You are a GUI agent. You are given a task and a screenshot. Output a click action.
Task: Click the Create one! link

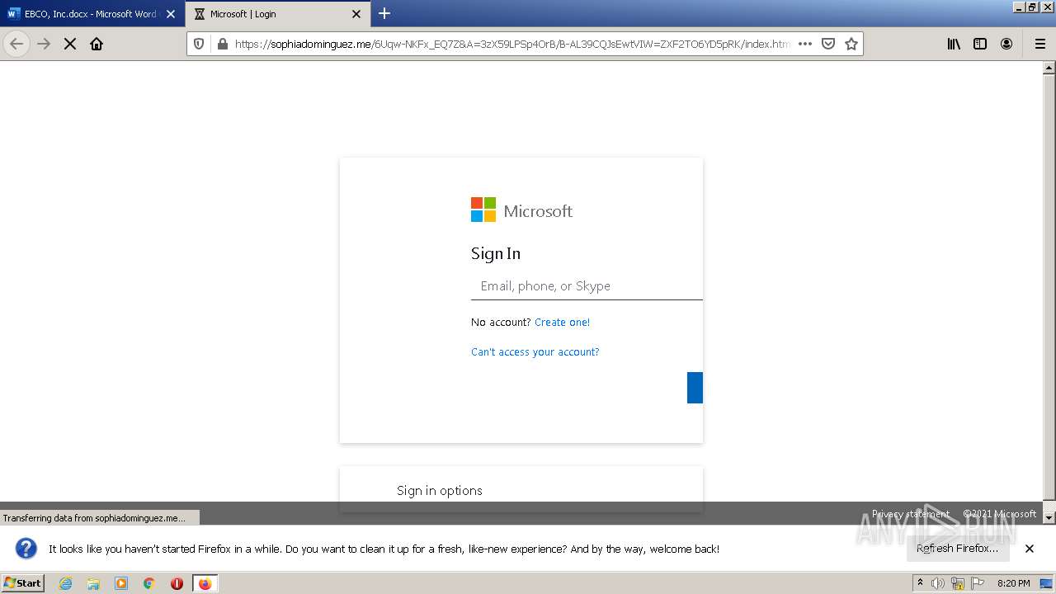(562, 322)
